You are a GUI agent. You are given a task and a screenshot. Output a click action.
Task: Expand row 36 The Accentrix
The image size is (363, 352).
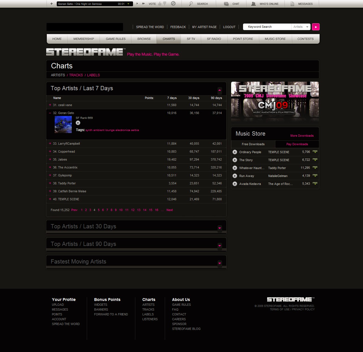click(x=50, y=167)
